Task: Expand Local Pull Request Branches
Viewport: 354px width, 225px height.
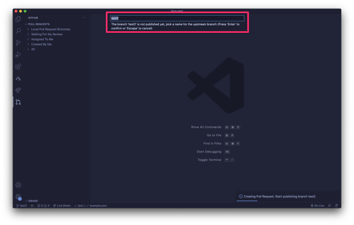Action: [50, 29]
